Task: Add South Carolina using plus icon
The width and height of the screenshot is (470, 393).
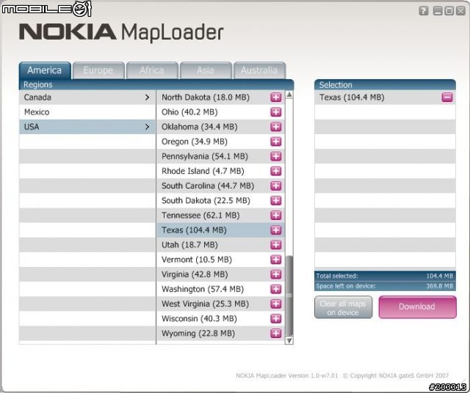Action: (276, 186)
